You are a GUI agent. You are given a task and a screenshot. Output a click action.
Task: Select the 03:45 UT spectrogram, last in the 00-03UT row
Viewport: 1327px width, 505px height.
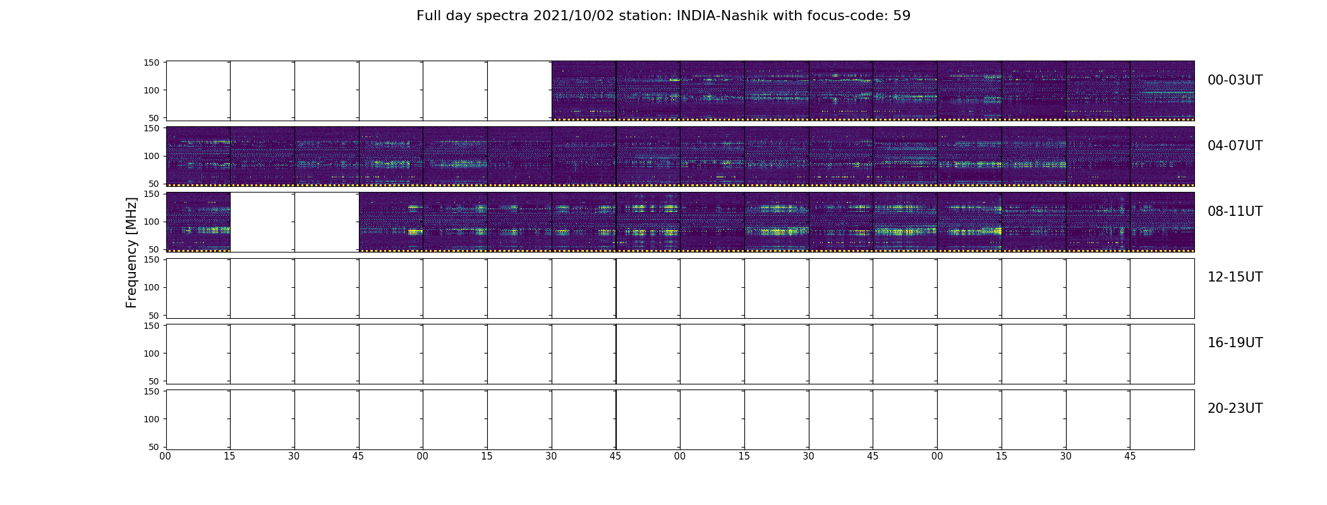click(x=1162, y=91)
